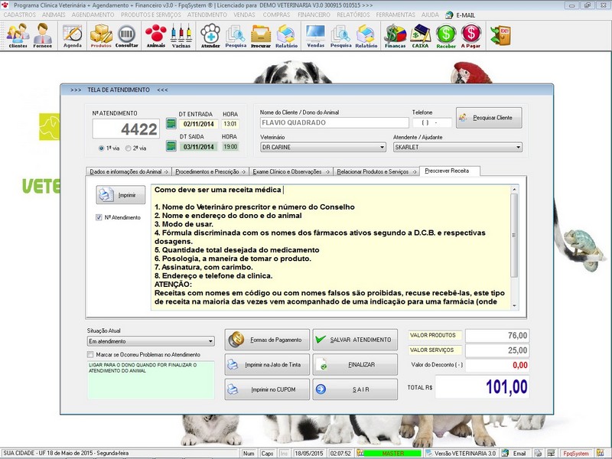Switch to Relacionar Produtos e Serviços tab
612x459 pixels.
pos(376,171)
